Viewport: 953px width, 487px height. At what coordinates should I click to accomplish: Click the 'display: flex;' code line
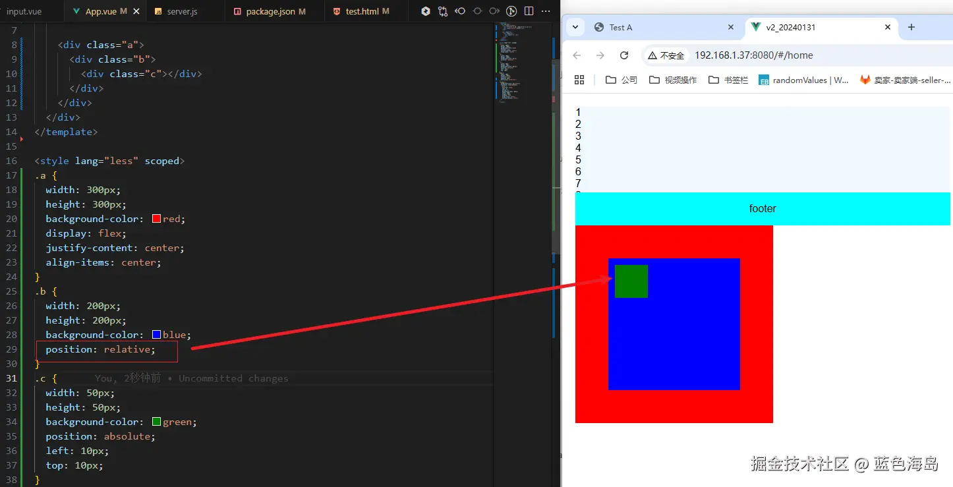point(86,233)
